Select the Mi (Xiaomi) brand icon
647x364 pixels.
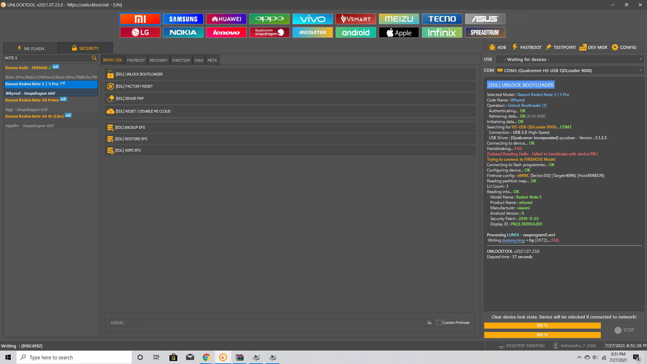click(140, 19)
